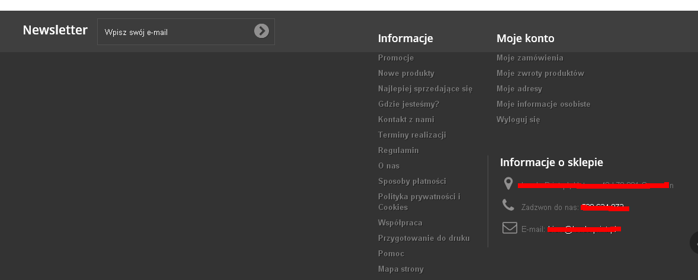Open the Regulamin link
Screen dimensions: 698x280
(x=398, y=151)
